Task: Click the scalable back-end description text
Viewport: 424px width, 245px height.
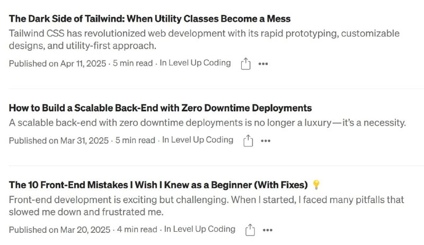Action: click(207, 123)
